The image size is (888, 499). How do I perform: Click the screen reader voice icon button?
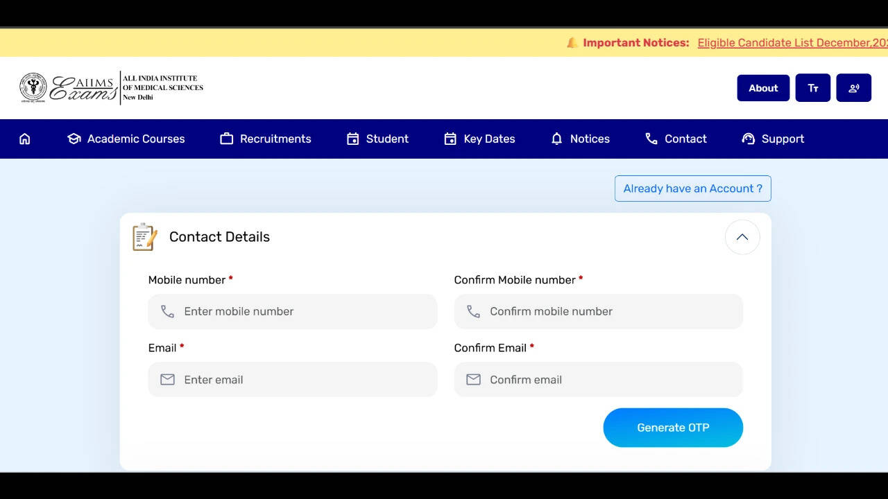click(x=854, y=88)
